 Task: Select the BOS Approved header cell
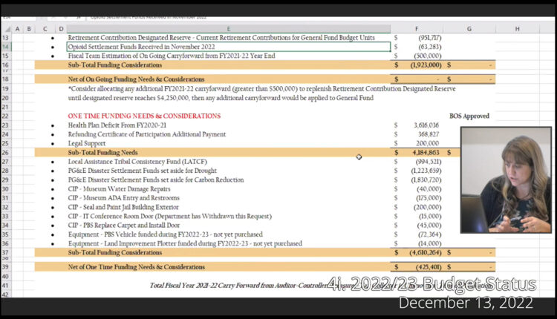point(469,116)
